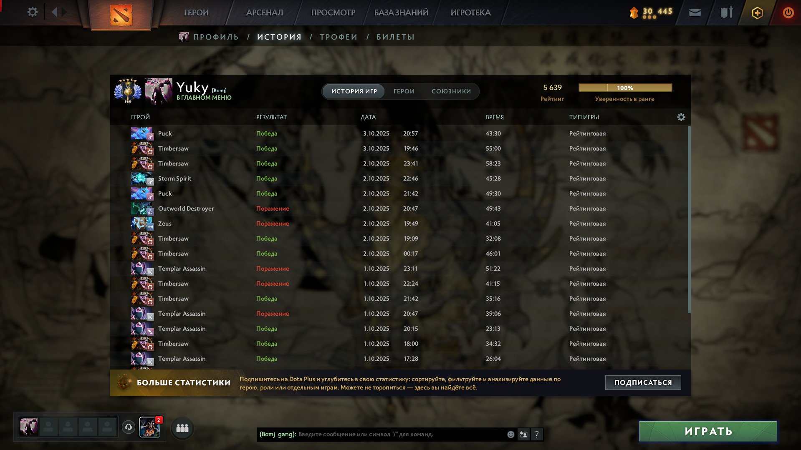This screenshot has height=450, width=801.
Task: Open the emoticon picker in chat
Action: pos(510,435)
